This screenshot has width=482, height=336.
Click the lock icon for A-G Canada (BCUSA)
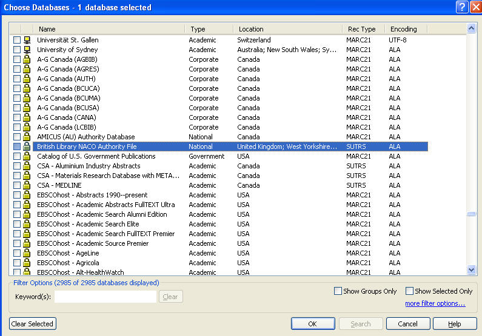[27, 108]
